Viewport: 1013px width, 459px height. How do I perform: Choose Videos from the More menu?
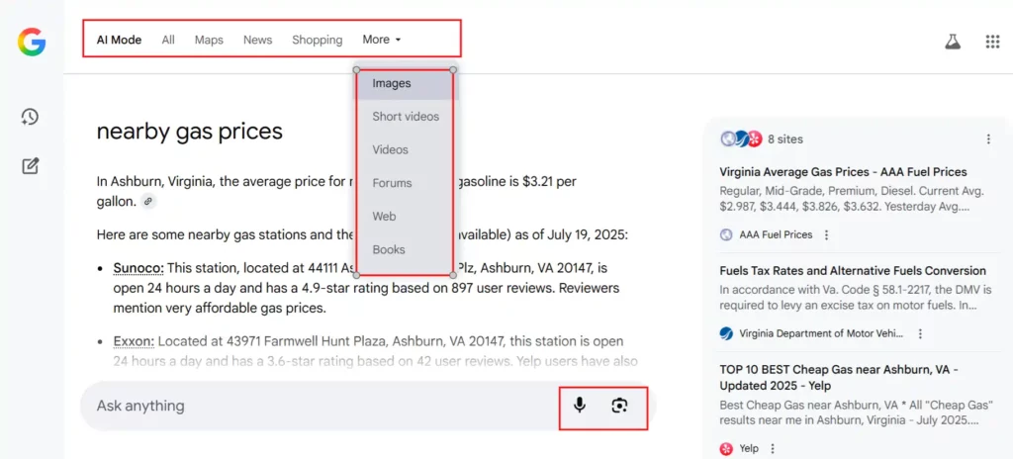pos(405,149)
